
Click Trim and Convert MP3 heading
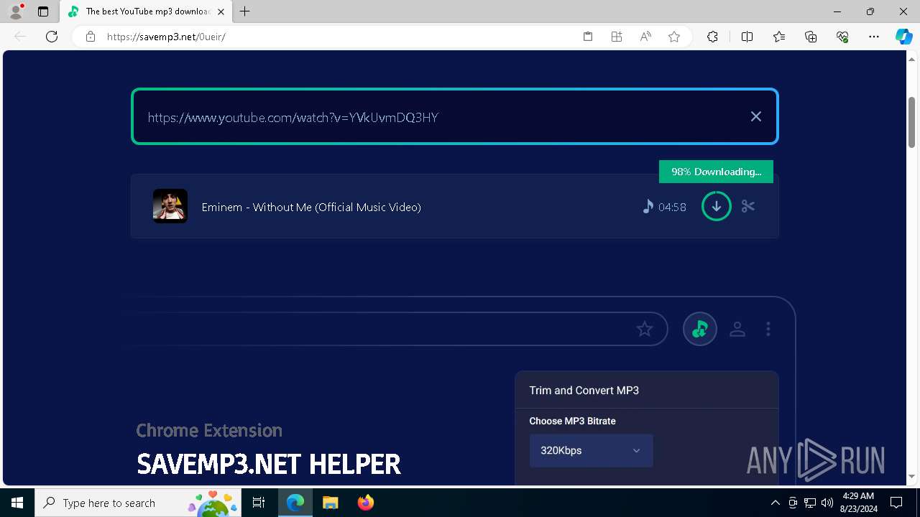coord(584,391)
